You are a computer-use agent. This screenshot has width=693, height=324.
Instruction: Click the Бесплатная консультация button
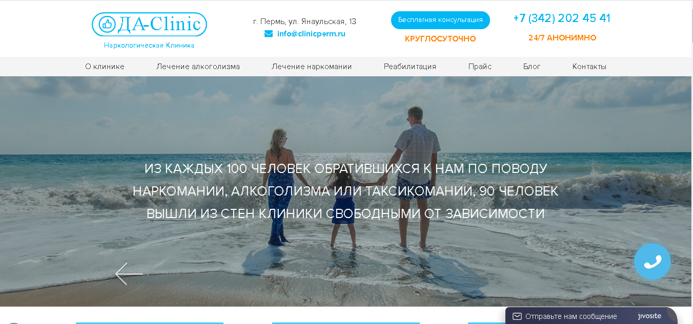440,20
